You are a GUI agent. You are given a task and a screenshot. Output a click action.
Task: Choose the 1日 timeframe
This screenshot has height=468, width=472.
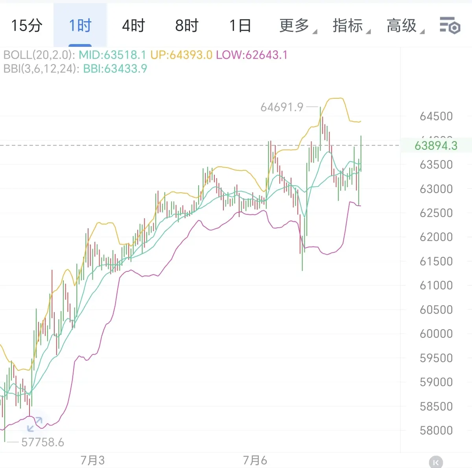tap(240, 26)
